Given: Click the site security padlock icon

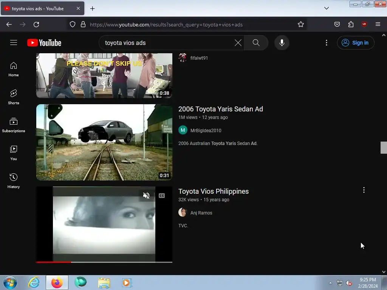Looking at the screenshot, I should pyautogui.click(x=83, y=25).
